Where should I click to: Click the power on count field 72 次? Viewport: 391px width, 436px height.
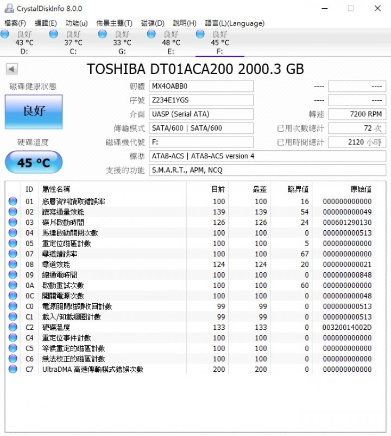click(x=357, y=128)
